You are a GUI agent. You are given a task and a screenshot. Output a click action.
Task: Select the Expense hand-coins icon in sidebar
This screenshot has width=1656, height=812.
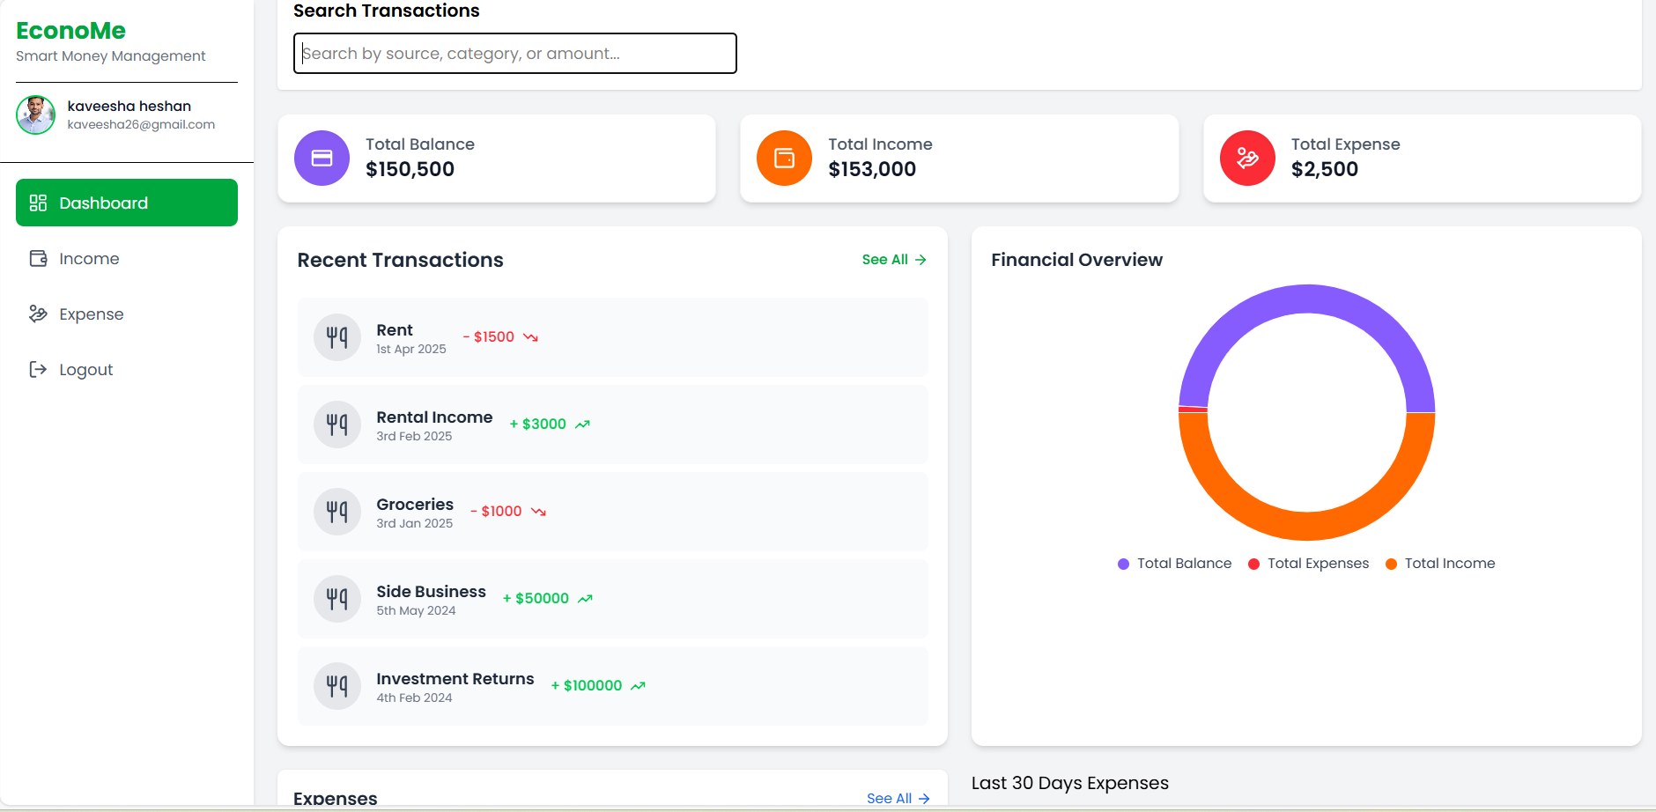click(37, 314)
